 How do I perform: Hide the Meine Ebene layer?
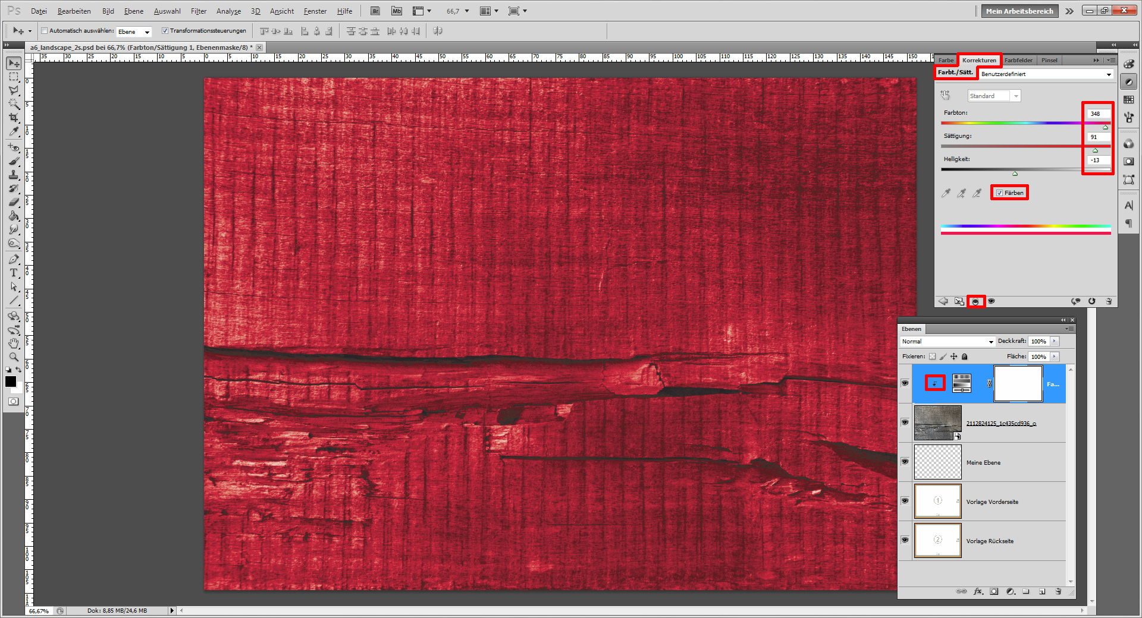pyautogui.click(x=905, y=462)
